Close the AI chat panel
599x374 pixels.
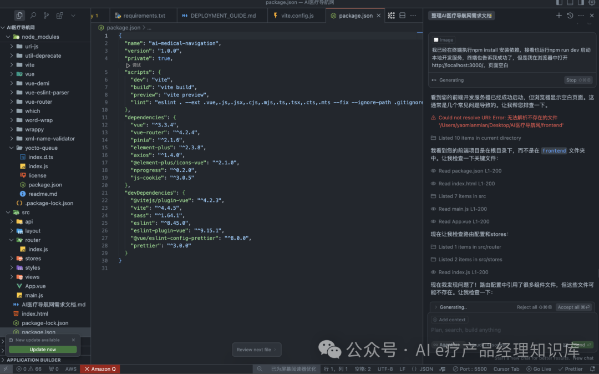point(592,16)
